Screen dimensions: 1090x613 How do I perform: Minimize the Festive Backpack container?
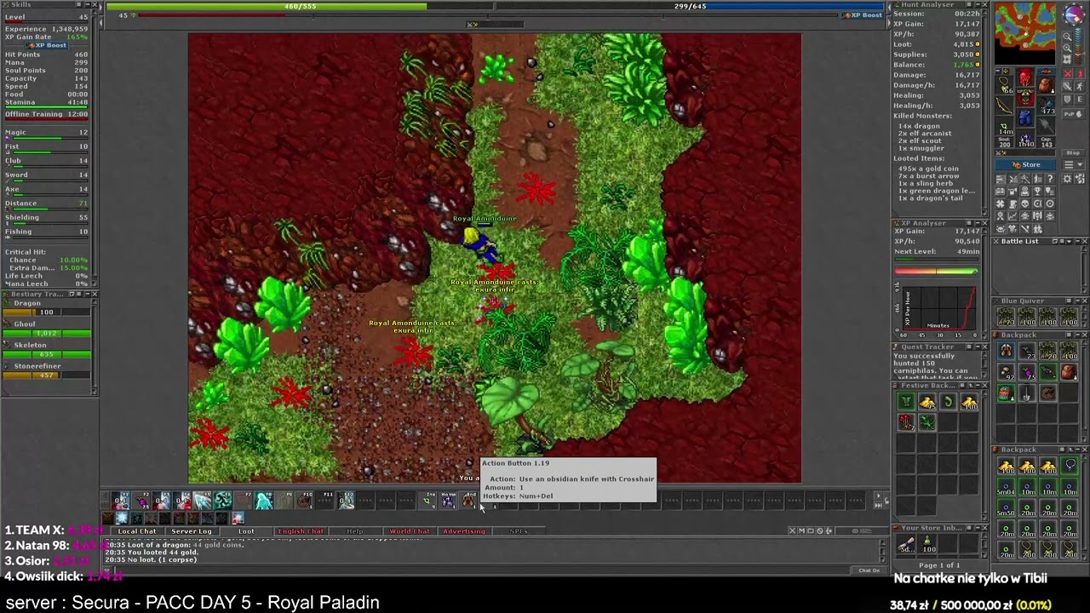point(978,385)
